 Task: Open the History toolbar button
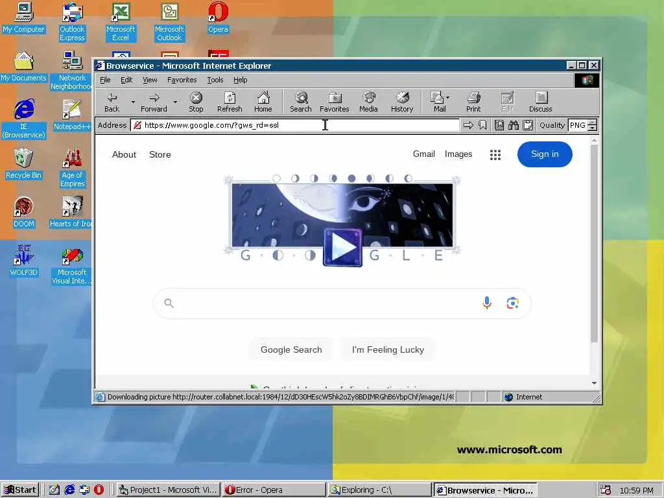tap(402, 102)
